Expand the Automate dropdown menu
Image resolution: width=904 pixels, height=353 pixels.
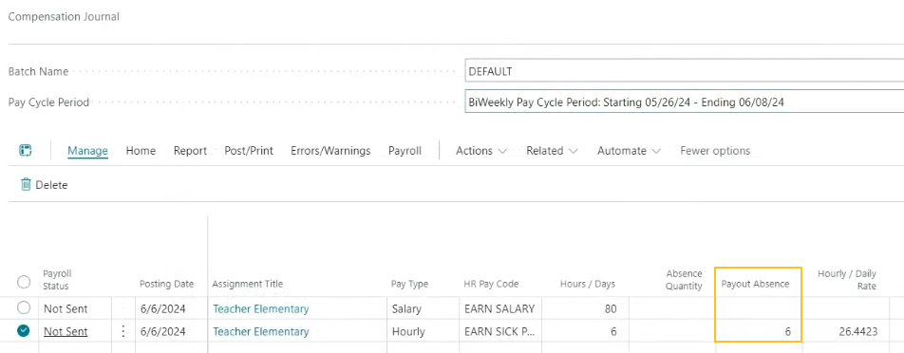click(x=629, y=151)
